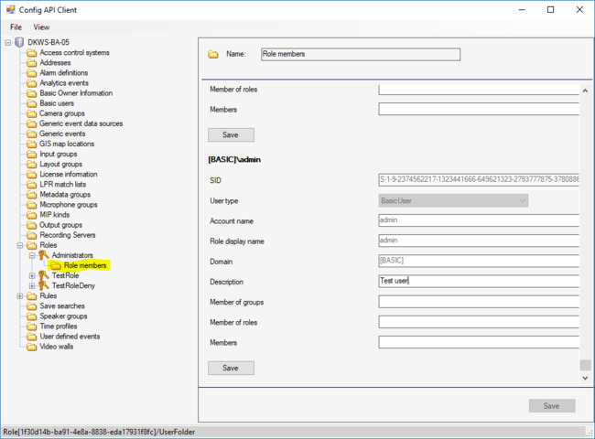Click the bottom-right Save button
Viewport: 595px width, 439px height.
tap(551, 405)
